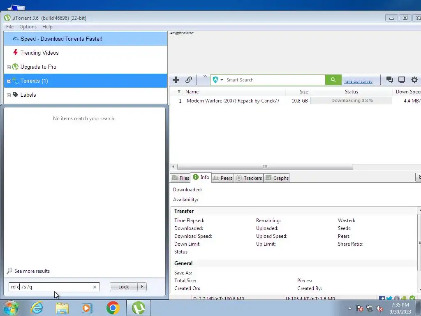The height and width of the screenshot is (316, 421).
Task: Click the Downloading 0.8 % progress bar
Action: click(351, 100)
